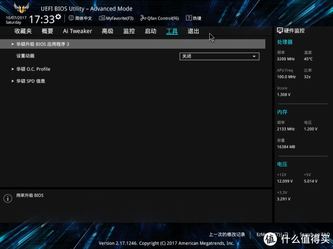Click the hardware monitor screen icon
This screenshot has height=249, width=333.
coord(280,30)
